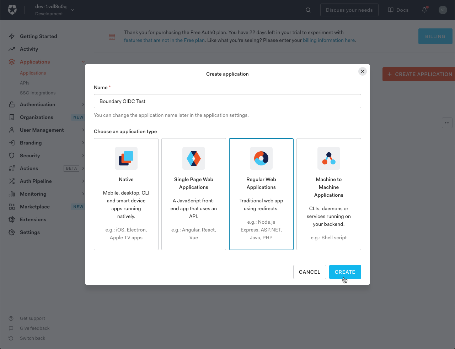Screen dimensions: 455x349
Task: Click the Security shield icon
Action: pos(12,156)
